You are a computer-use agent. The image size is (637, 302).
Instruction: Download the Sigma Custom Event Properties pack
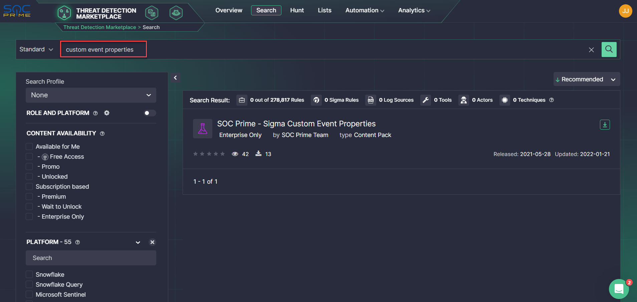[x=605, y=125]
